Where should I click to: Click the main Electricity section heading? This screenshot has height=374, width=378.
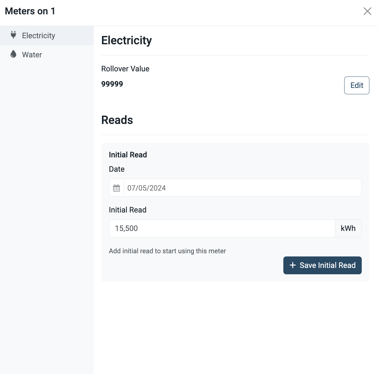click(127, 40)
